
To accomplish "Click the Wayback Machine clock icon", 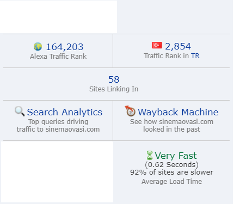I will 130,111.
